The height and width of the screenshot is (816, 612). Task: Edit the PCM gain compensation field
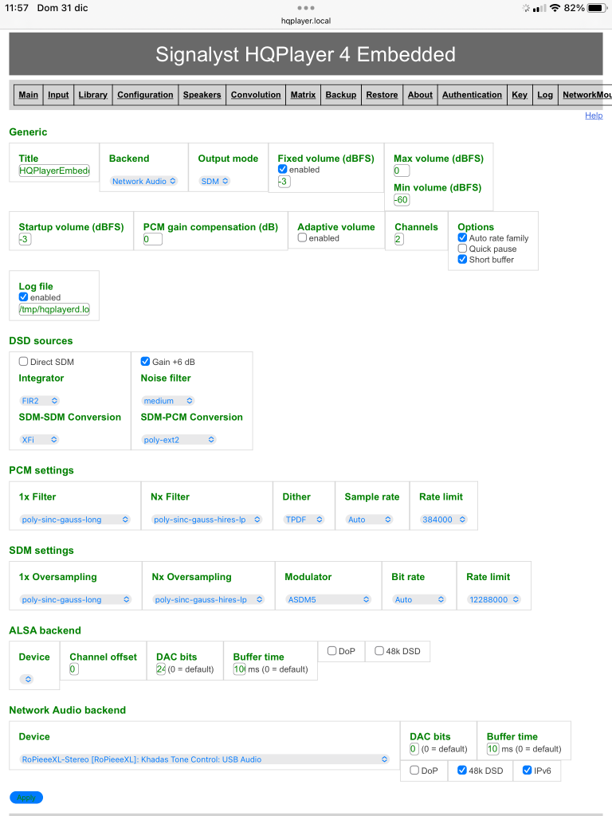click(152, 239)
